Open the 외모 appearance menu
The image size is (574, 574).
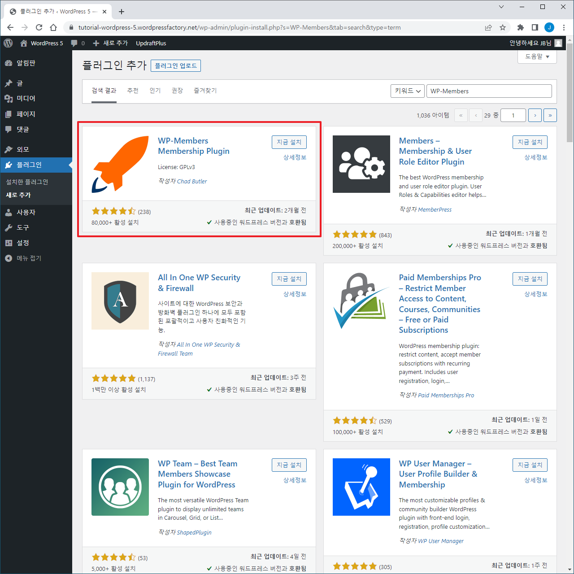pyautogui.click(x=36, y=149)
